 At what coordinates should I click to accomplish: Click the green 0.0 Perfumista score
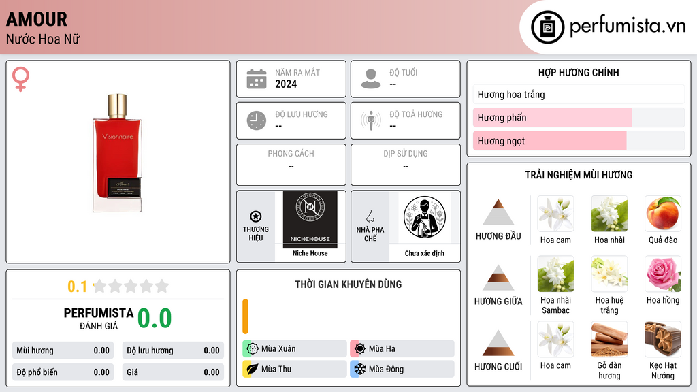click(x=155, y=318)
